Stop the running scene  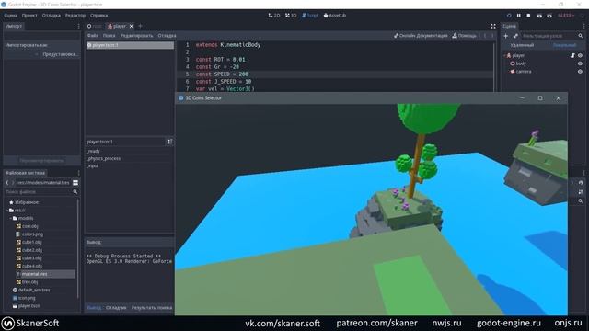pos(528,16)
